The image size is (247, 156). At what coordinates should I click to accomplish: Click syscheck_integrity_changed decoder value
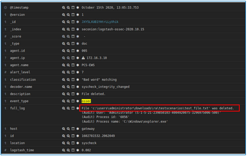[105, 87]
